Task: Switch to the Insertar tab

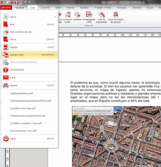Action: point(71,8)
